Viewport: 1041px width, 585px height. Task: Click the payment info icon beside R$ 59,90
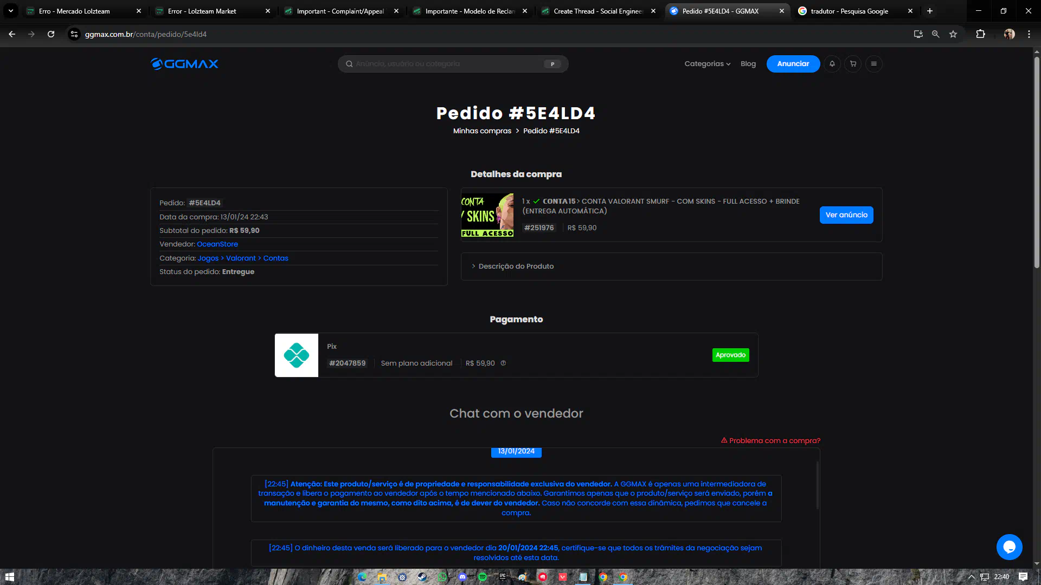503,363
